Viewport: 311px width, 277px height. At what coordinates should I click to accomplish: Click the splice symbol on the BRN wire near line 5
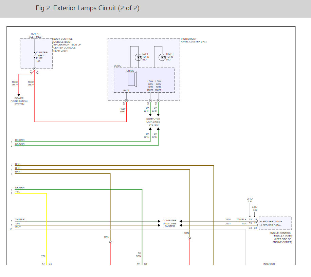[x=110, y=242]
